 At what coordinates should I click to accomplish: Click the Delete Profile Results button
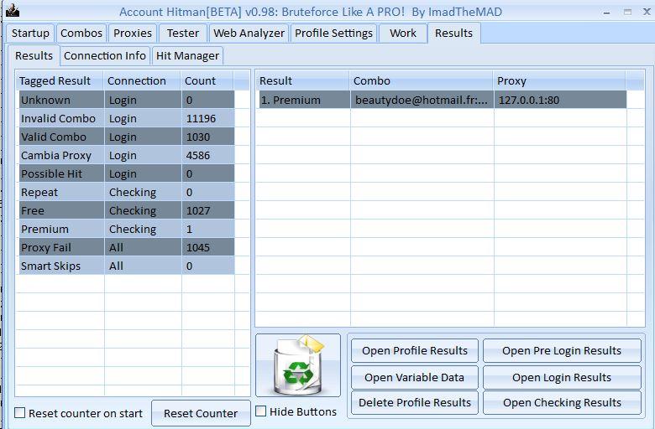(x=415, y=402)
